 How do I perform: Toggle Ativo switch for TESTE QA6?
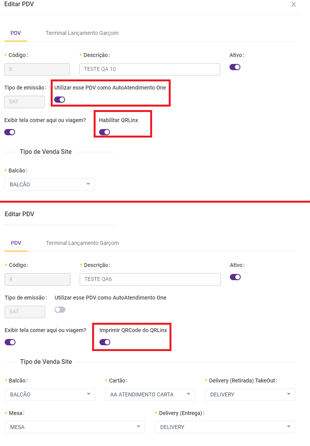pyautogui.click(x=235, y=277)
